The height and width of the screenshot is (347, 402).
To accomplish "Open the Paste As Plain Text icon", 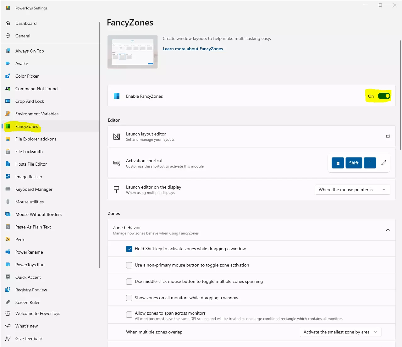I will pos(8,227).
